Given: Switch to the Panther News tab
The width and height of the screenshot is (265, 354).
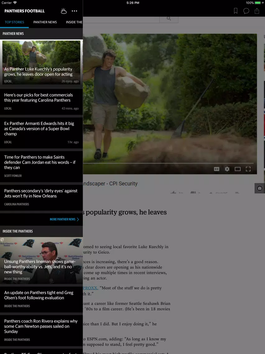Looking at the screenshot, I should [45, 22].
